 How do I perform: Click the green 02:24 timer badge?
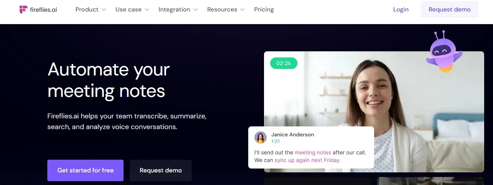coord(284,63)
